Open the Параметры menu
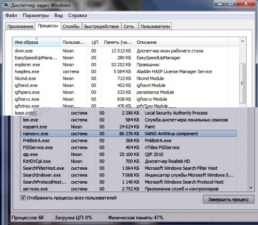Screen dimensions: 258x225 [36, 15]
